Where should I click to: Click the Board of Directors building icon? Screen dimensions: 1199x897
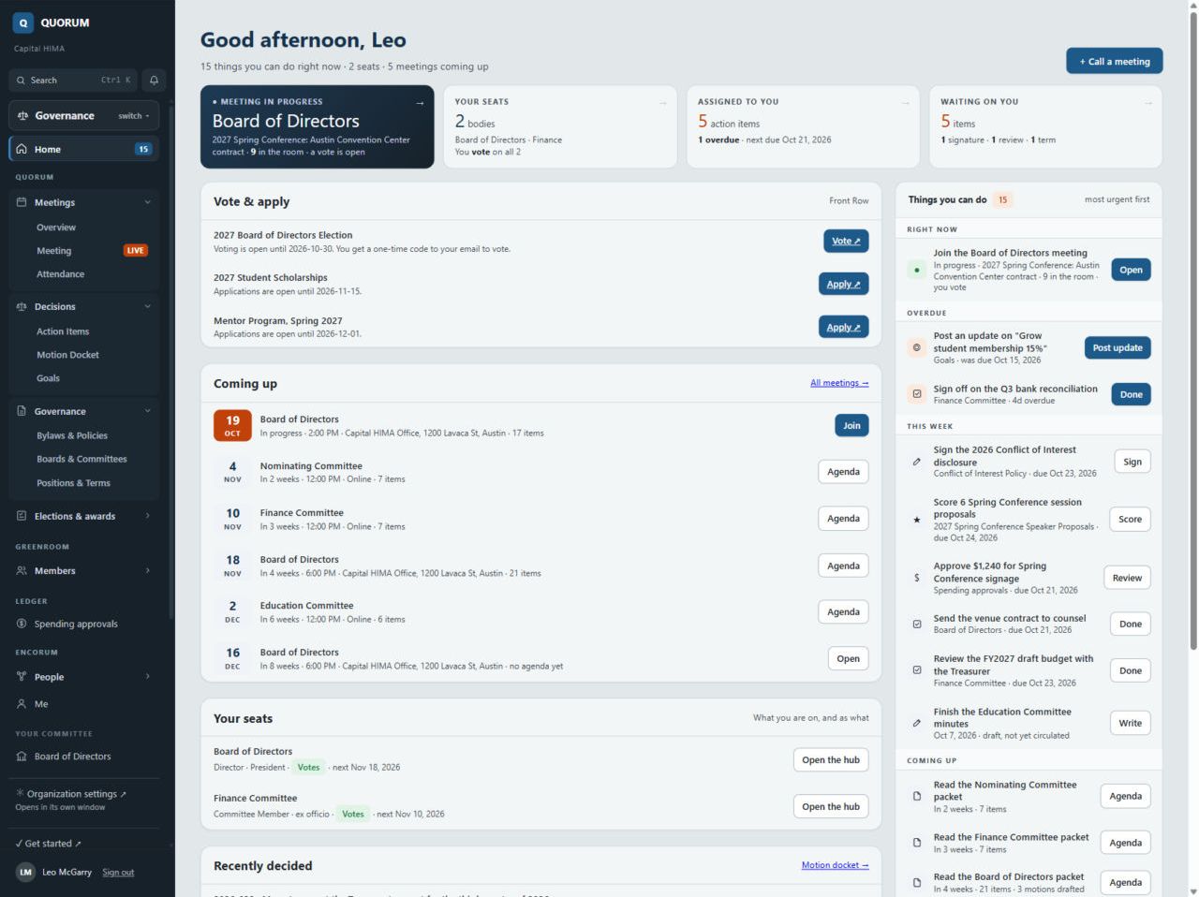(22, 757)
